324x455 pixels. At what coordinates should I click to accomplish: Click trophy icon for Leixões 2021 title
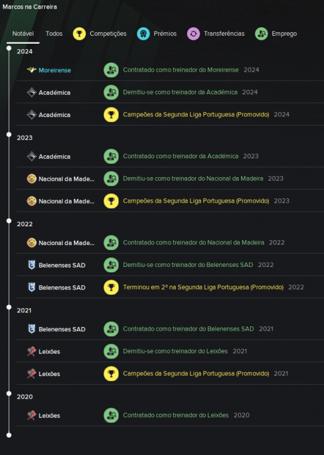tap(111, 374)
